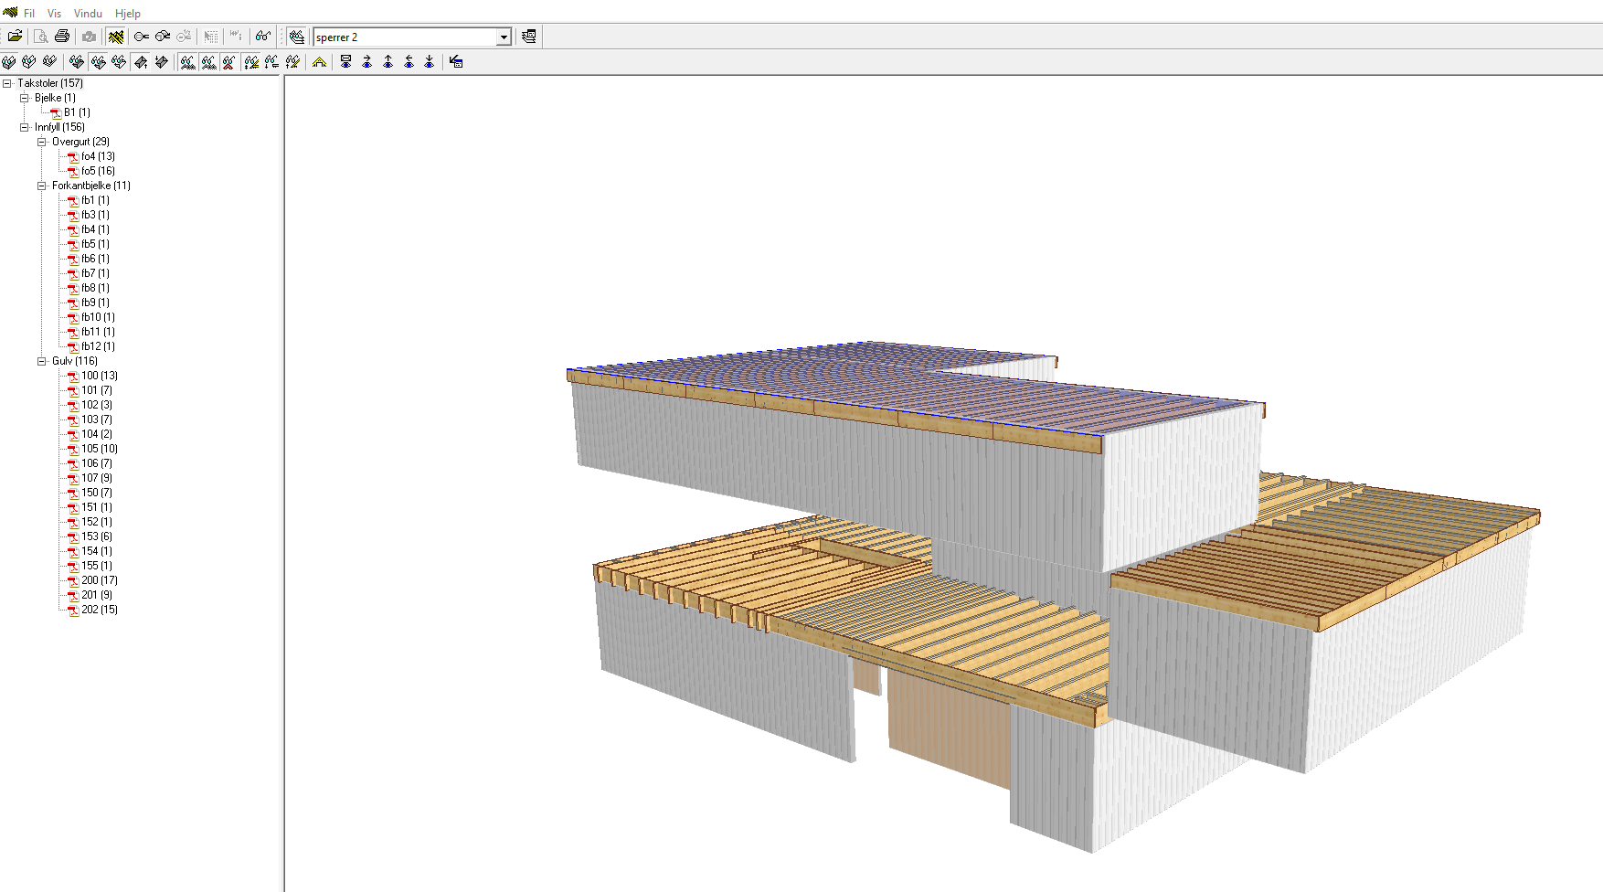
Task: Collapse the Takstoler (157) root node
Action: 6,83
